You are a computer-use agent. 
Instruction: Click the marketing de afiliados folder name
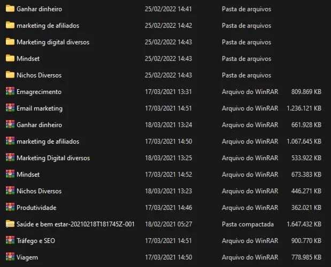(48, 26)
